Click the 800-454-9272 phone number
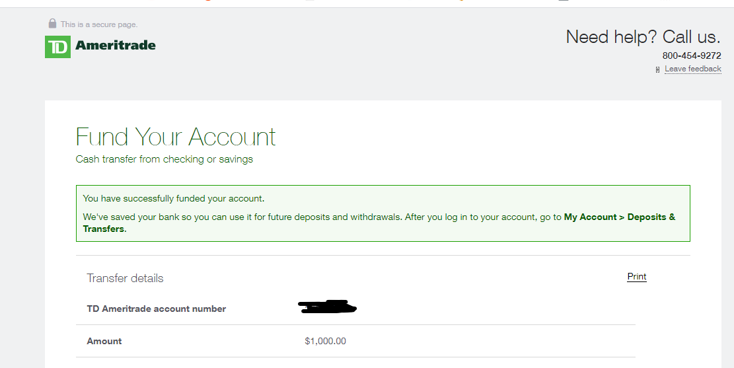This screenshot has width=734, height=368. [x=692, y=55]
